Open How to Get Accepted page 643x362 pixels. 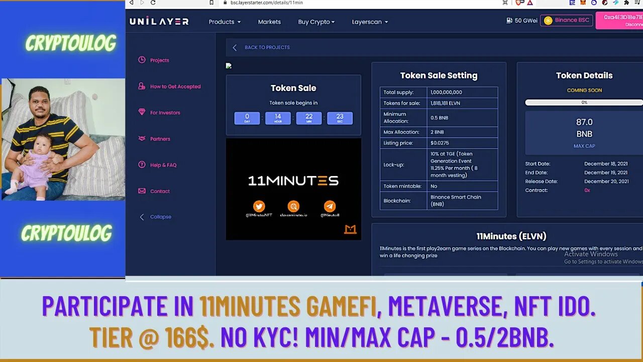[175, 86]
